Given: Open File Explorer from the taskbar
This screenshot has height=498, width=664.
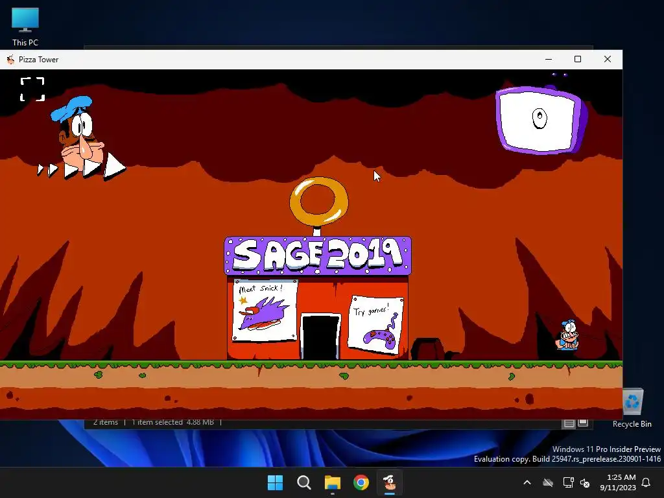Looking at the screenshot, I should 333,482.
